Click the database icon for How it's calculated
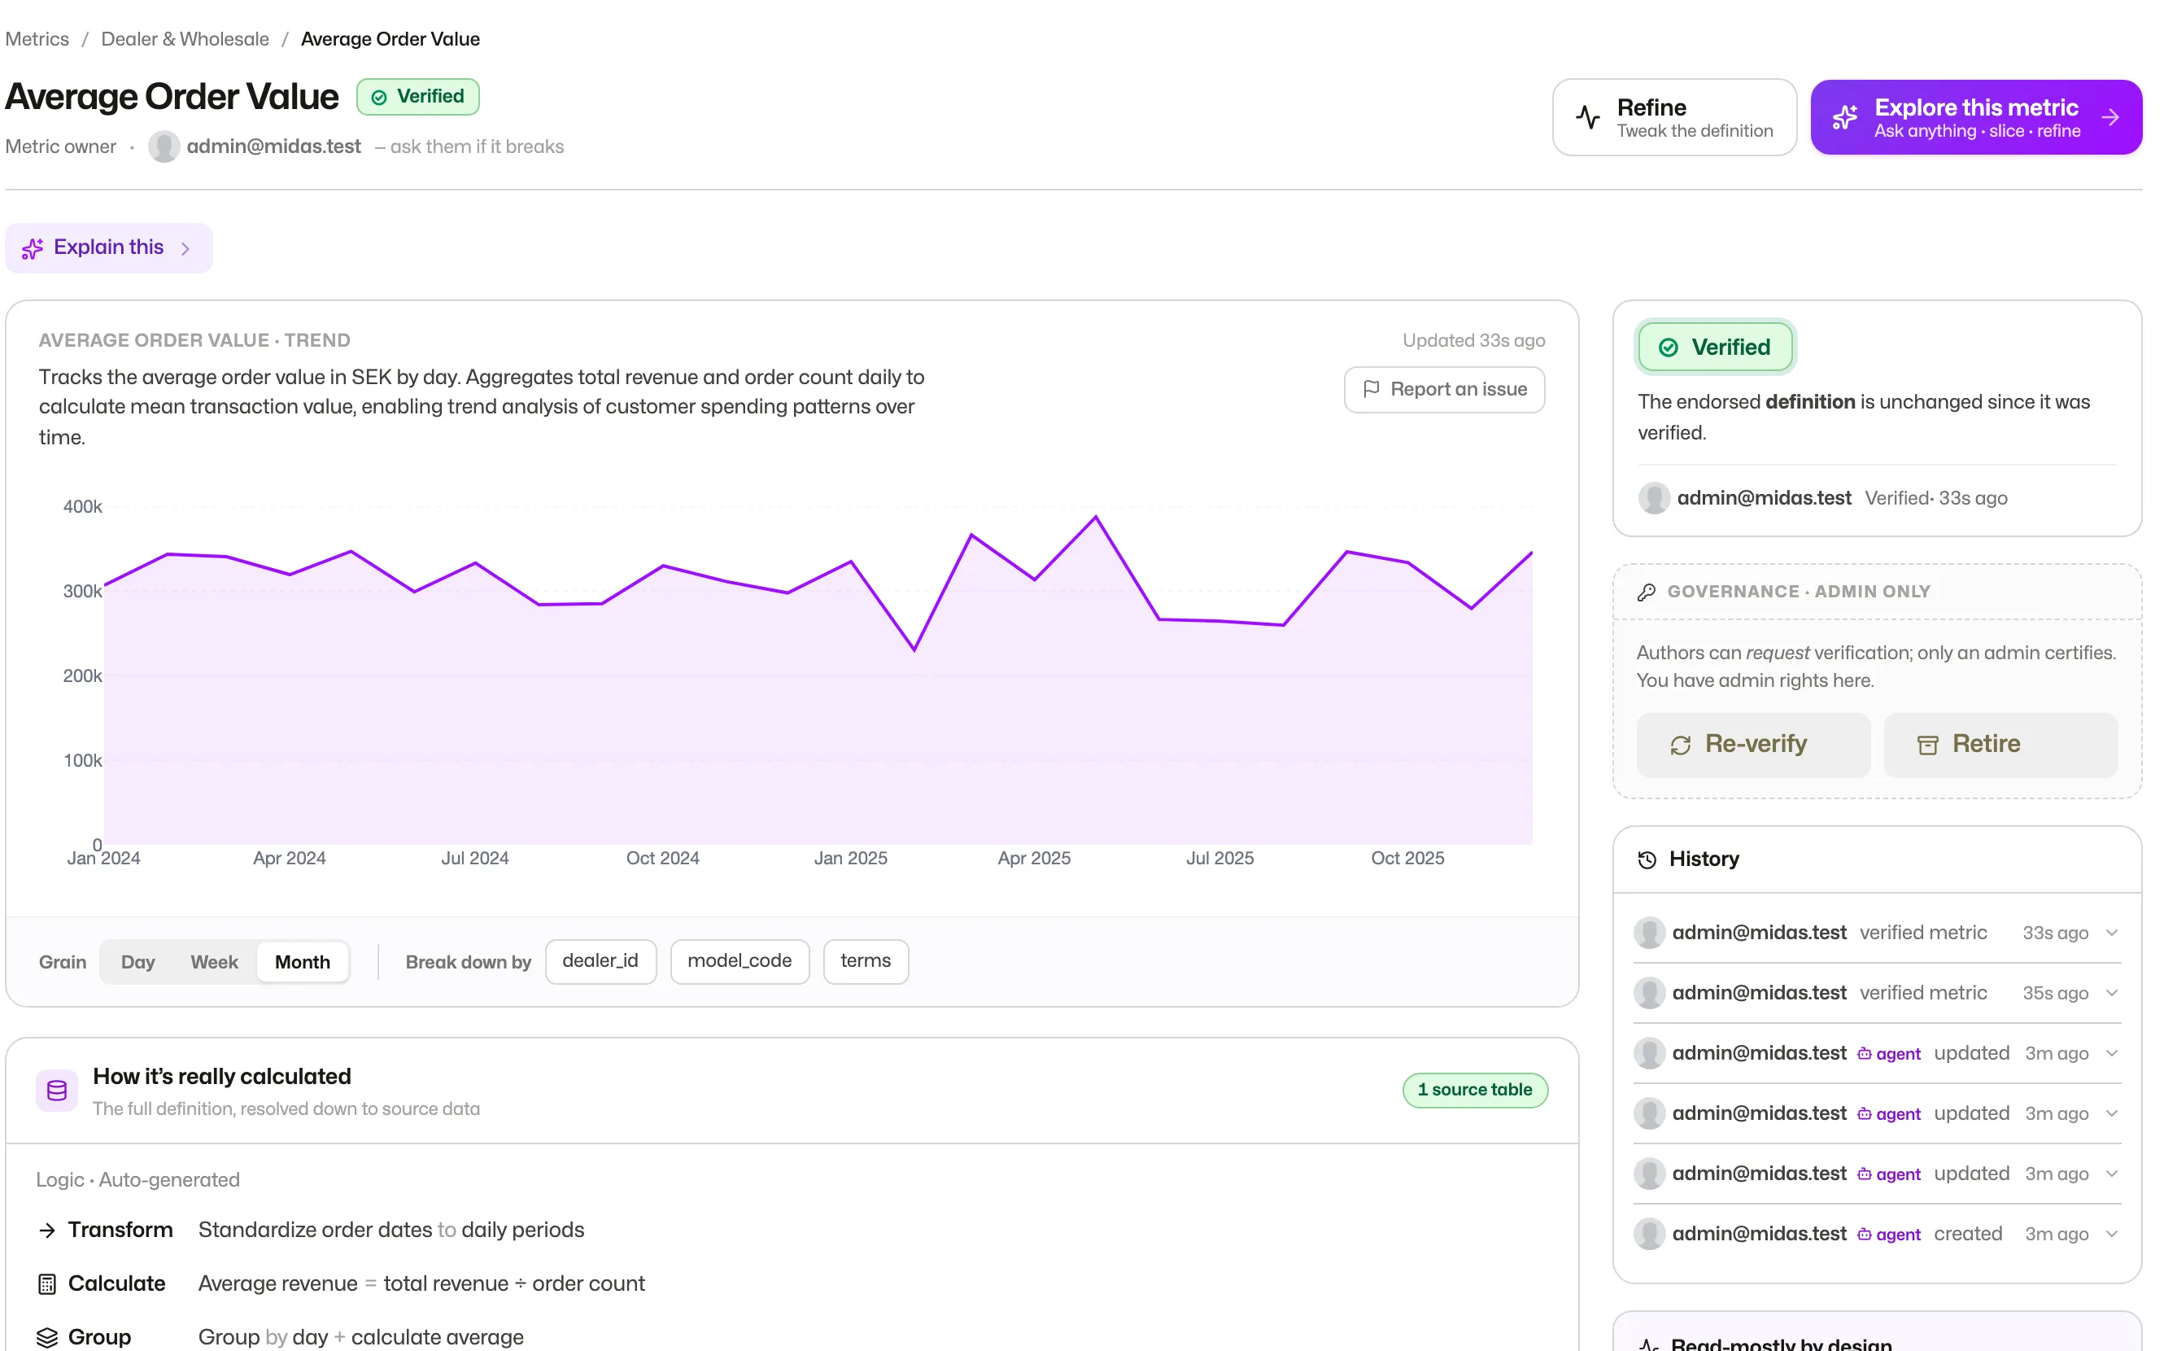Viewport: 2177px width, 1351px height. tap(57, 1090)
